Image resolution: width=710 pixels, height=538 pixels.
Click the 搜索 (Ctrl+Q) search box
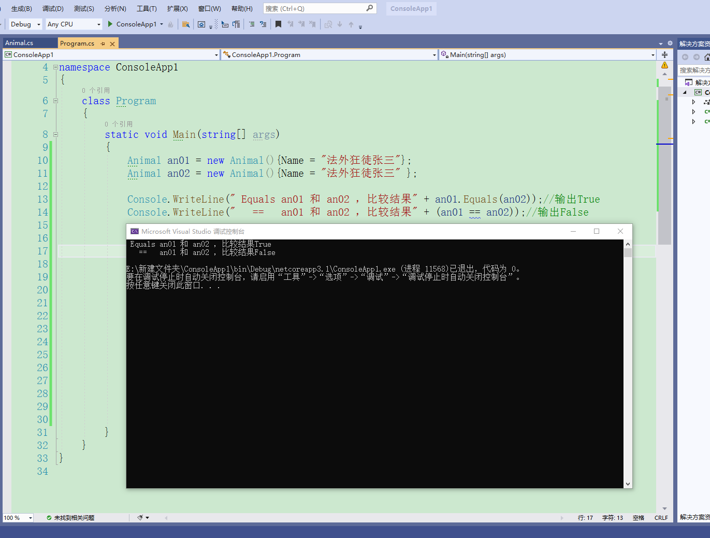319,8
